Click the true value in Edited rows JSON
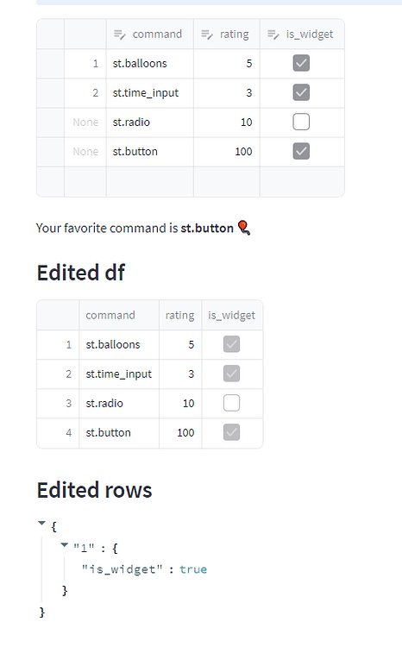This screenshot has width=402, height=647. click(193, 569)
